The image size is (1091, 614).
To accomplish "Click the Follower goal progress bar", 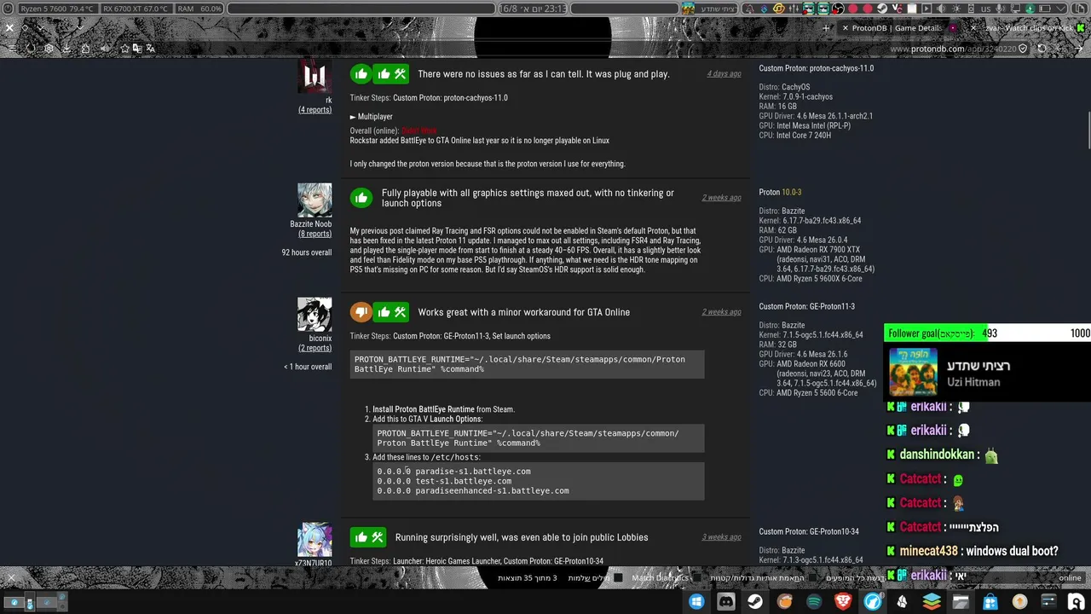I will pos(987,333).
